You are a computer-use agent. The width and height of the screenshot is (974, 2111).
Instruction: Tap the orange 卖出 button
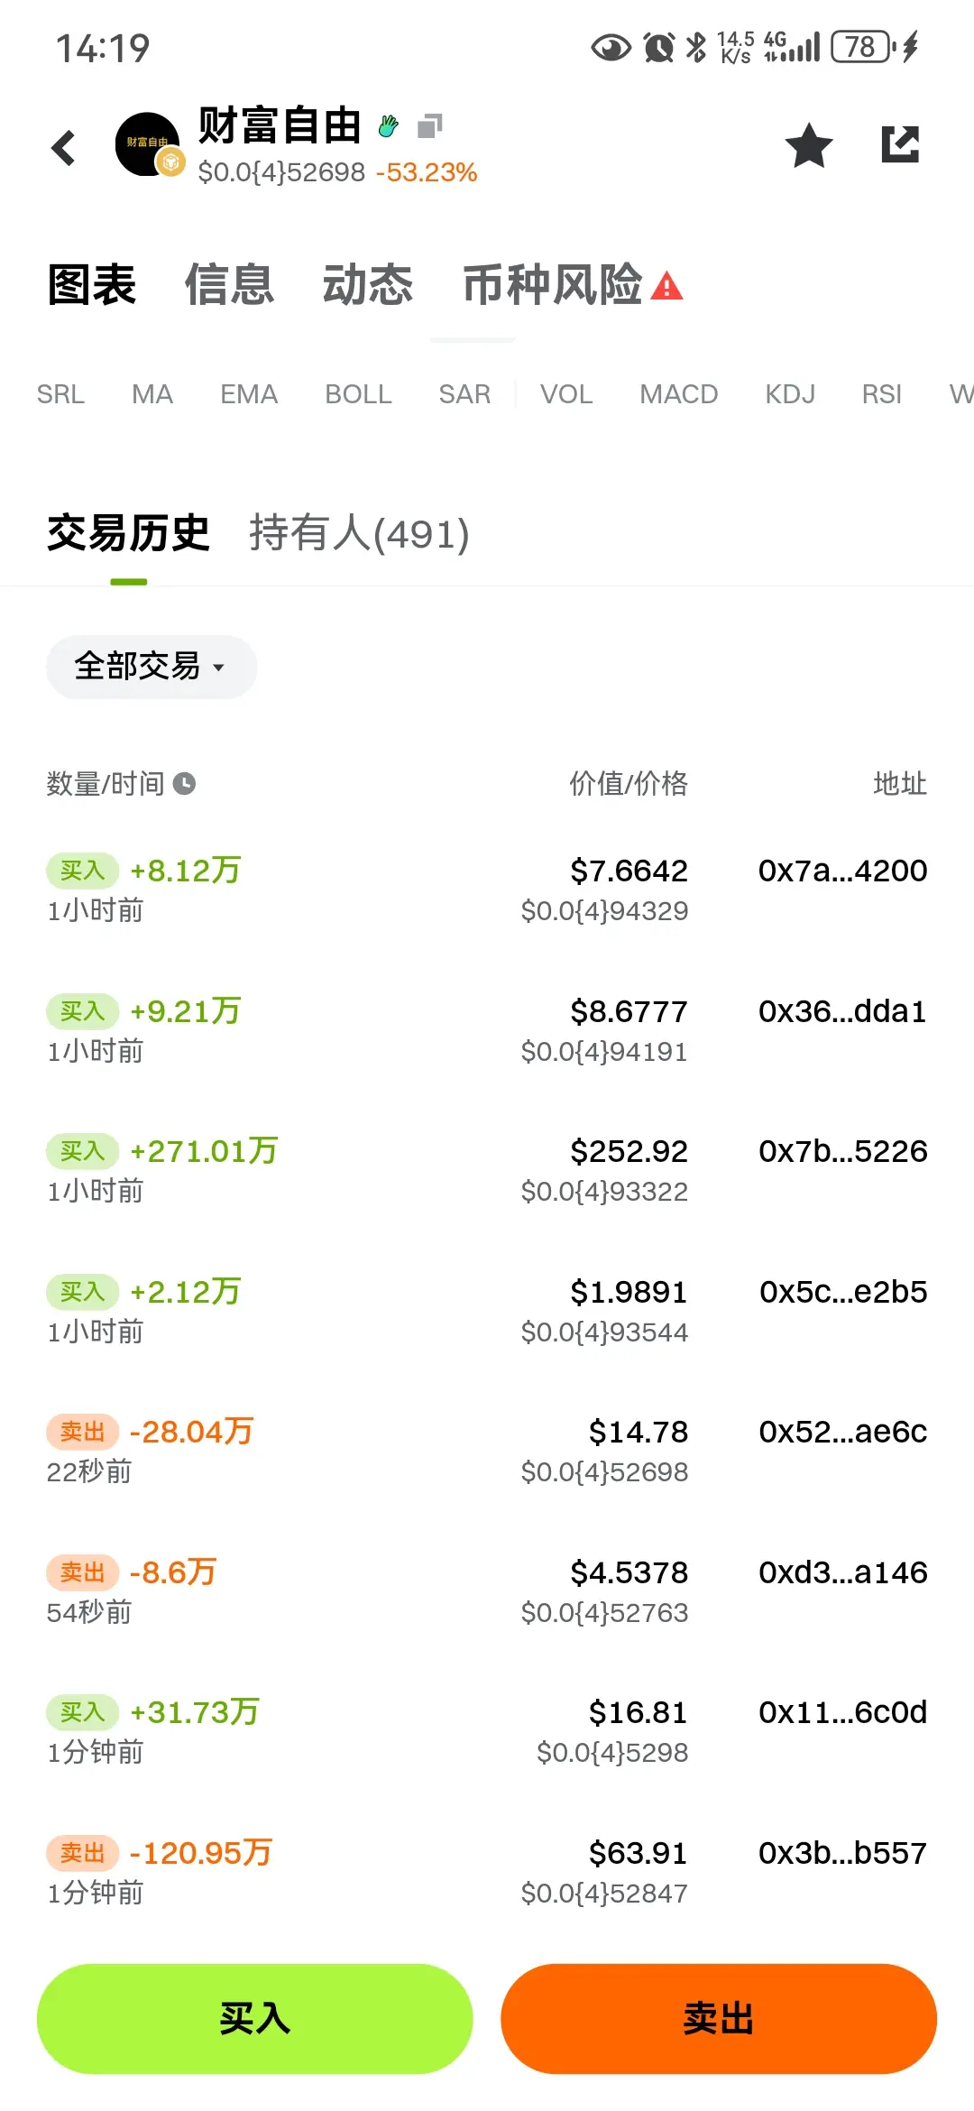point(719,2019)
